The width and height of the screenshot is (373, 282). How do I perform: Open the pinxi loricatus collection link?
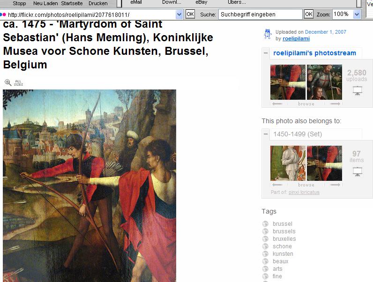point(304,192)
